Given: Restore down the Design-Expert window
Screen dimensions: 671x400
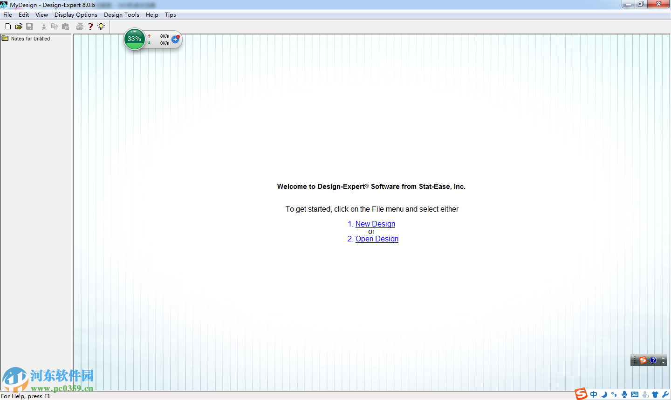Looking at the screenshot, I should 641,4.
